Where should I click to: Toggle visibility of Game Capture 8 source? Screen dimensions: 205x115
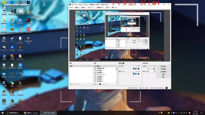coord(95,77)
